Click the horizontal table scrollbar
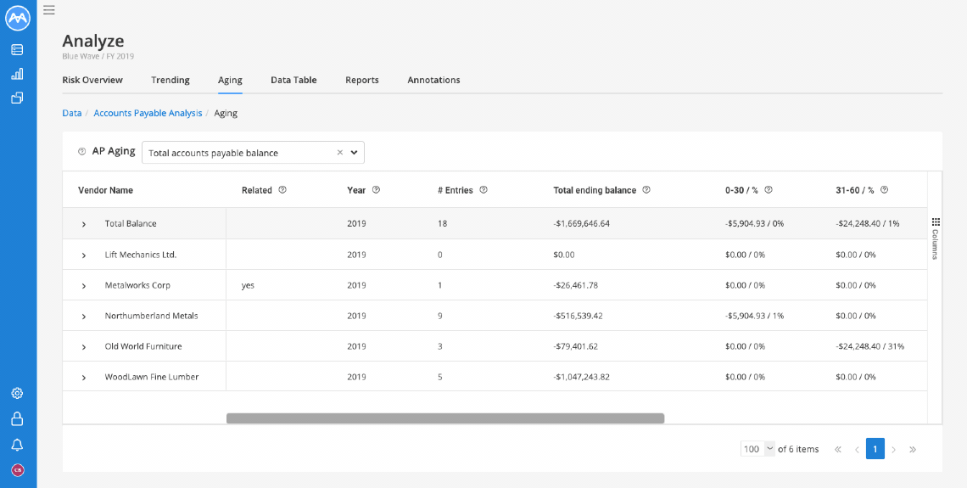Viewport: 967px width, 488px height. pos(445,418)
